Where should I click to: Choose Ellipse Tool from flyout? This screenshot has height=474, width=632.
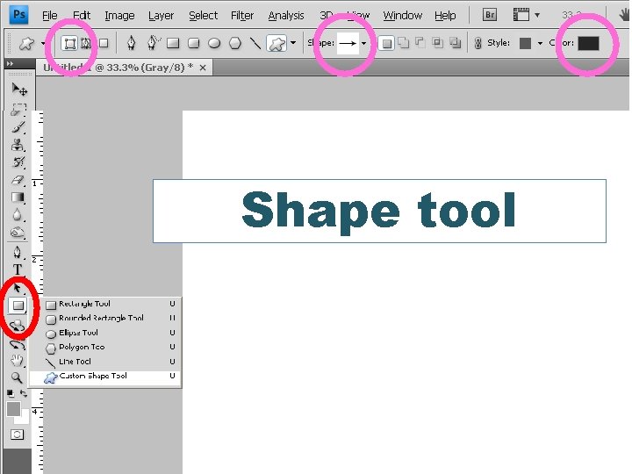click(106, 333)
